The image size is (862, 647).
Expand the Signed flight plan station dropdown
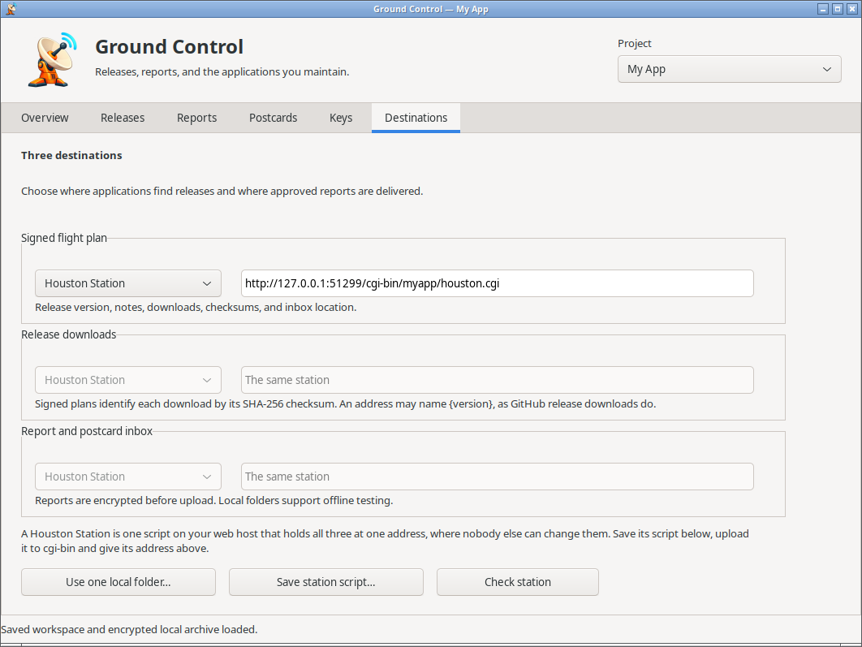(x=128, y=283)
